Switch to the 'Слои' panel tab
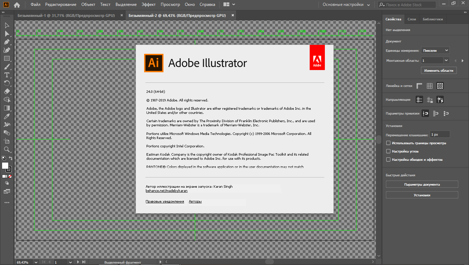This screenshot has width=469, height=265. [x=412, y=19]
